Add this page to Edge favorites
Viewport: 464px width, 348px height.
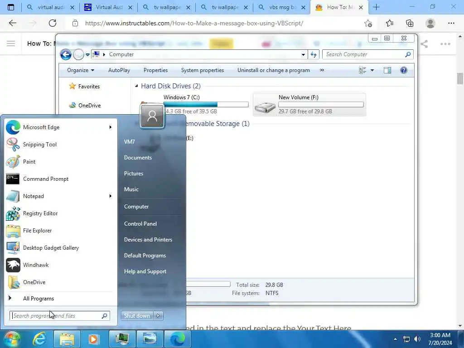pos(368,23)
